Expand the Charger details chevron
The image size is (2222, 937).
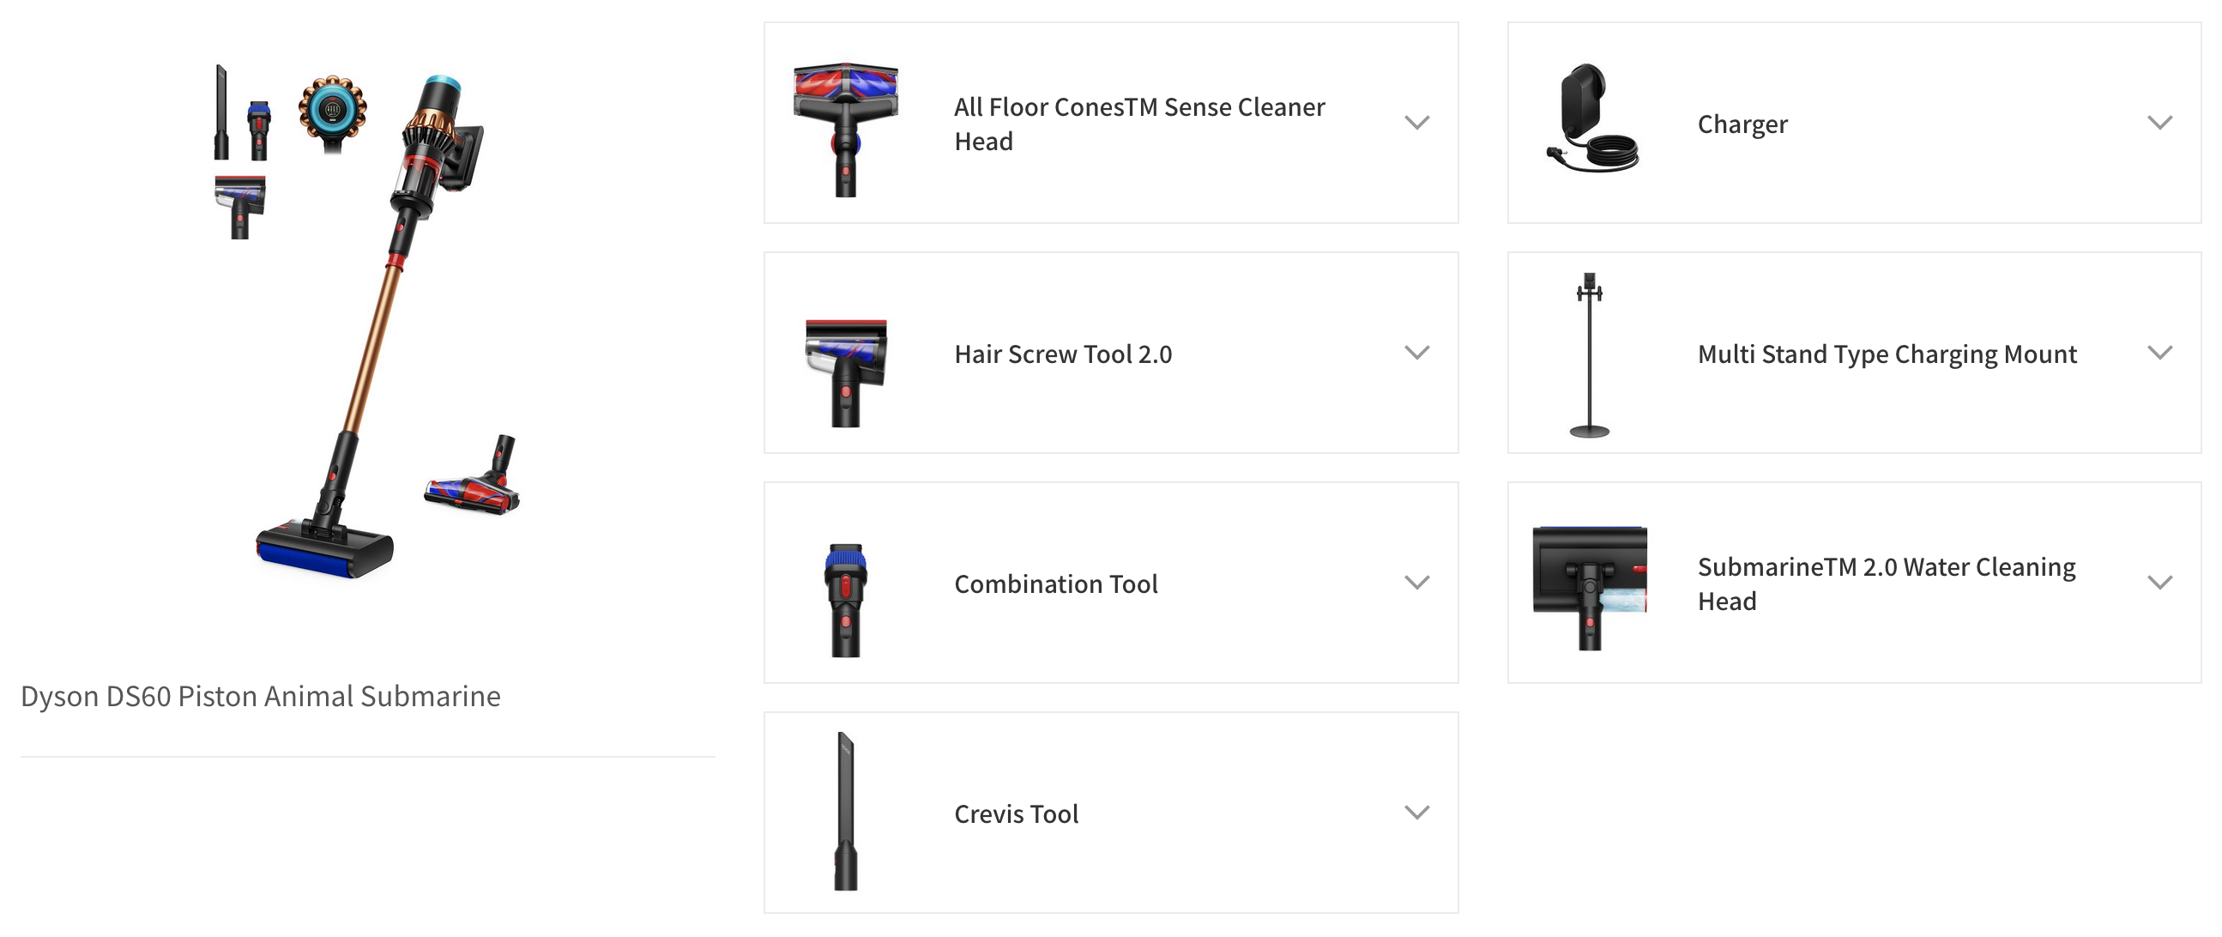pos(2159,123)
